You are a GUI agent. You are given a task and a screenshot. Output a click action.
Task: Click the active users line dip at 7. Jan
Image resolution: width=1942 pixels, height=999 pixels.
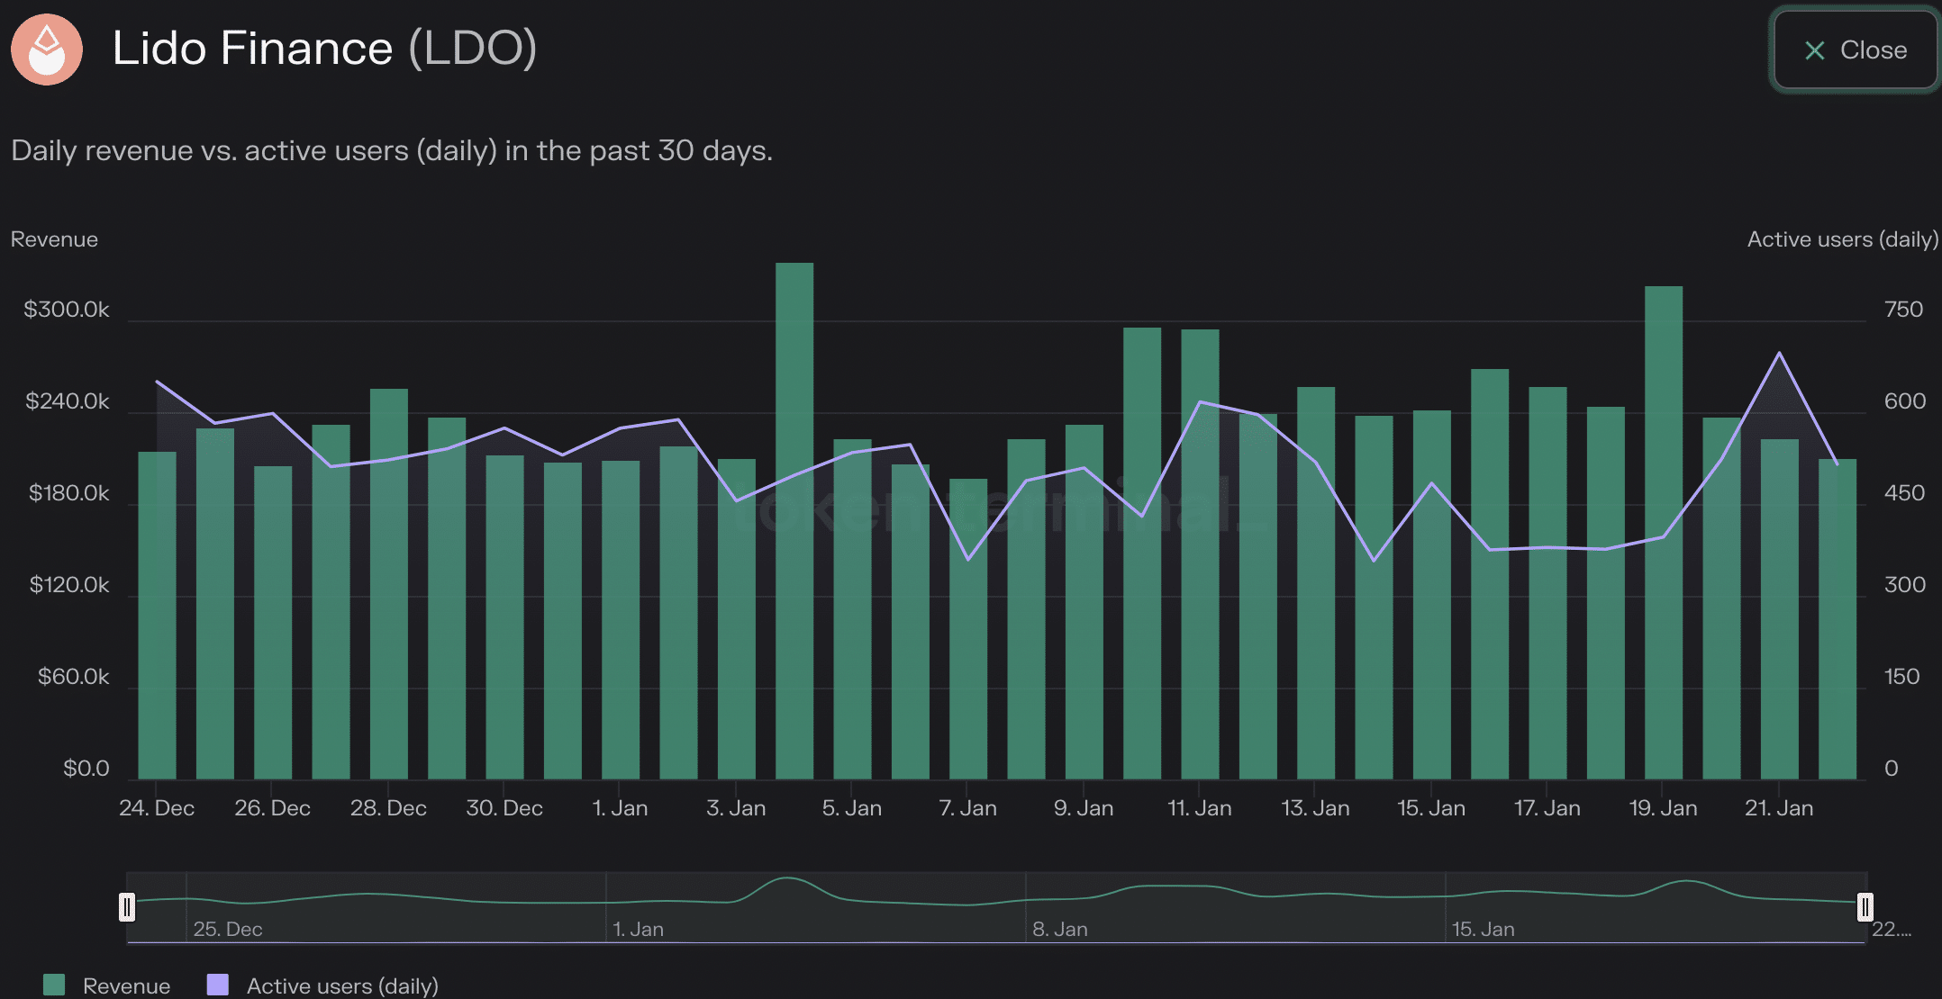(x=968, y=560)
